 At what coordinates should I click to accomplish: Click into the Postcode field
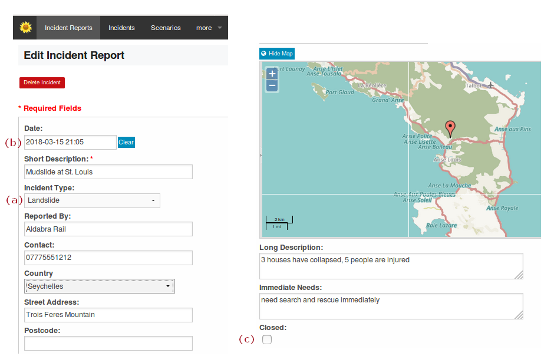[x=108, y=343]
